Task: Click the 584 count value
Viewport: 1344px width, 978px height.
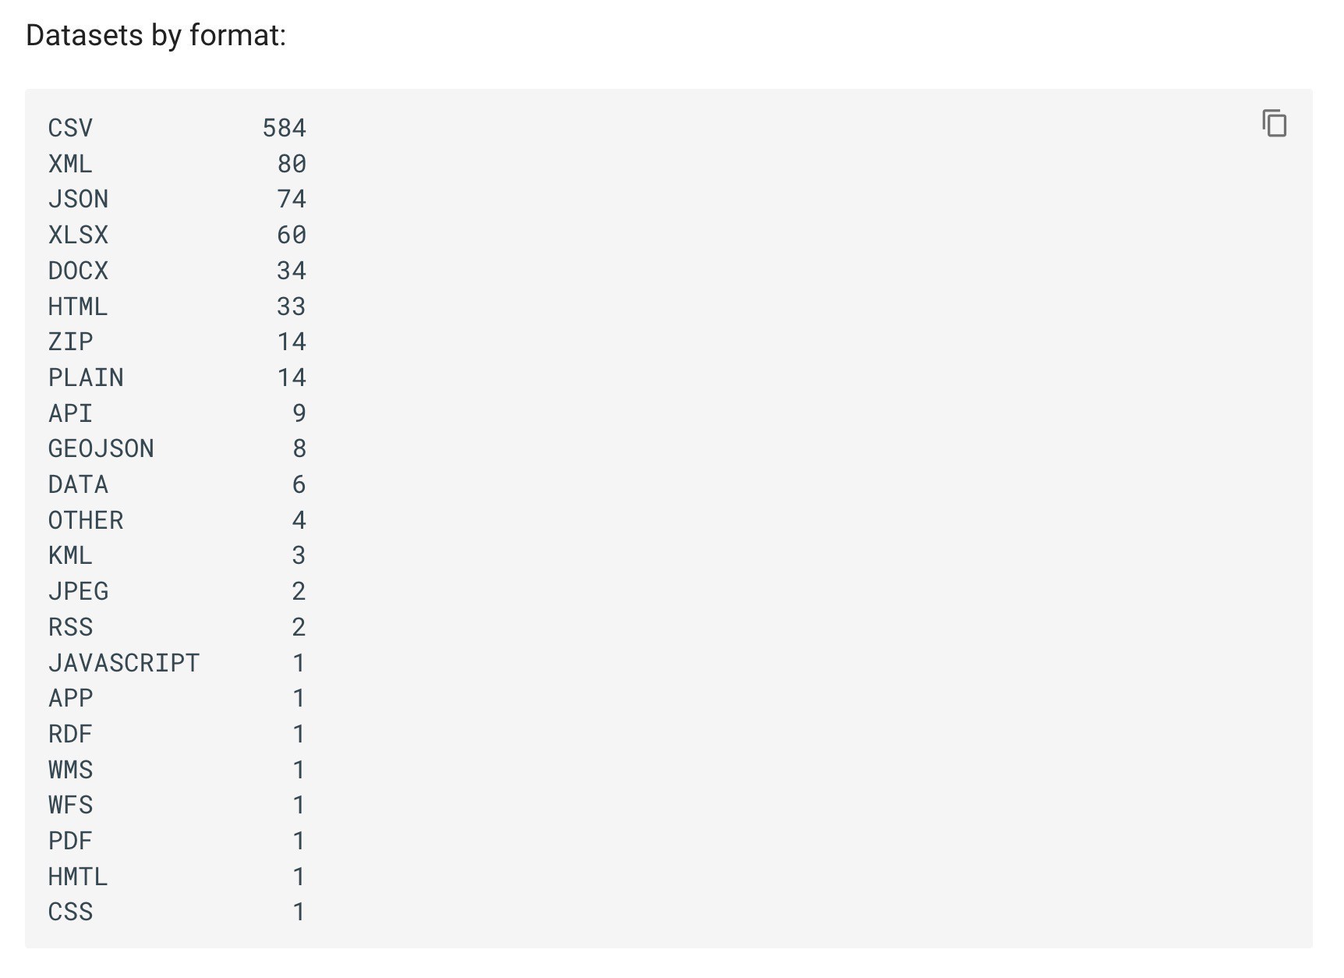Action: (285, 128)
